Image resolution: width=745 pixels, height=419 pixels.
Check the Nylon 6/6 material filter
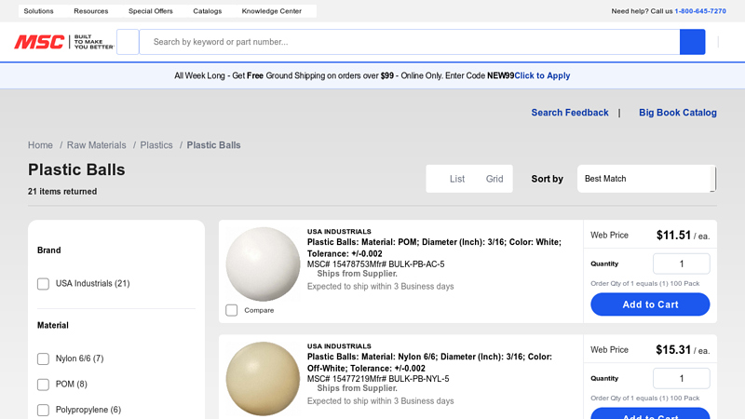[x=43, y=358]
